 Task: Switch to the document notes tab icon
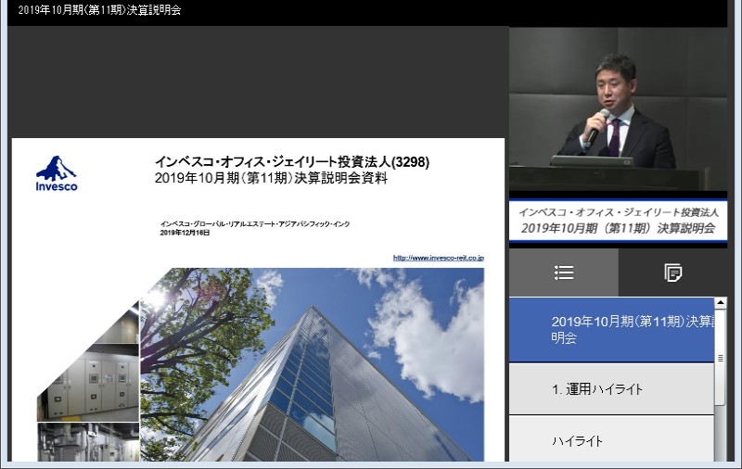coord(673,273)
